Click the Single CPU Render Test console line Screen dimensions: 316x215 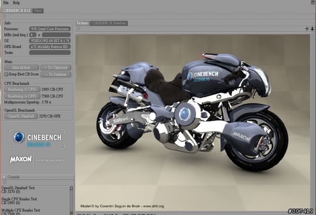pos(19,199)
